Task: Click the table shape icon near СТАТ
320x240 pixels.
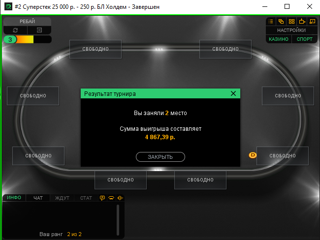Action: coord(111,198)
